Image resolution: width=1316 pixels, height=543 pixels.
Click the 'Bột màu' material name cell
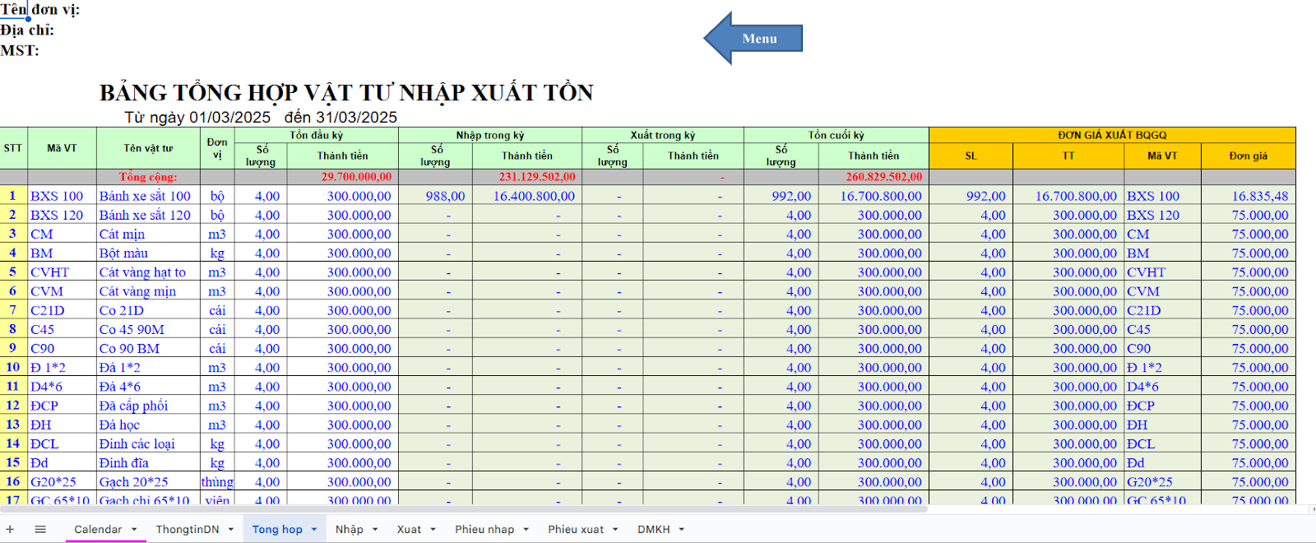pos(148,253)
